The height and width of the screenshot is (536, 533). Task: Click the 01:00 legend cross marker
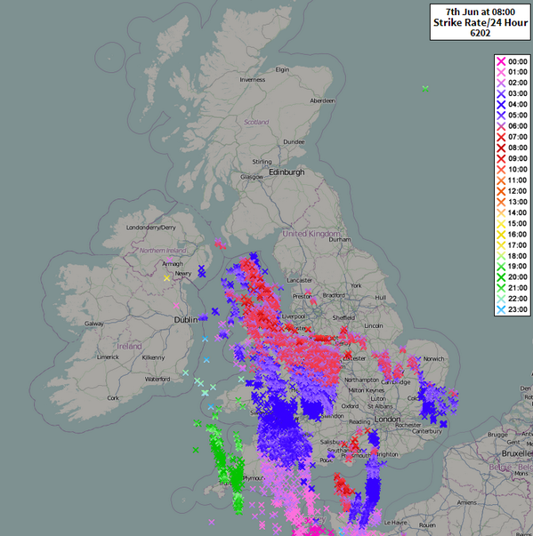point(501,72)
